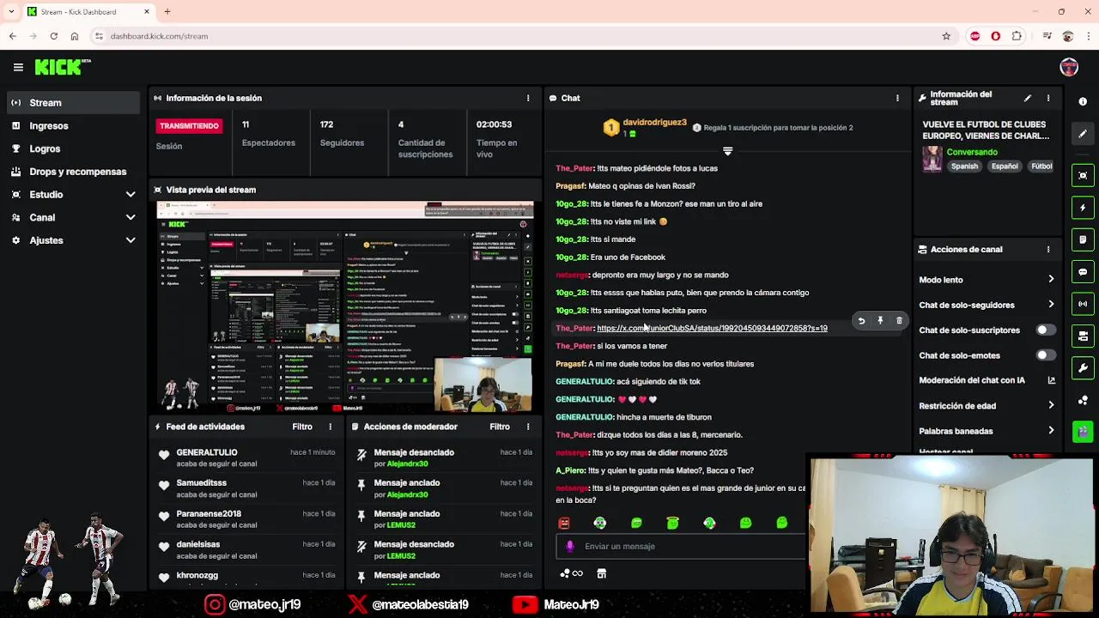
Task: Open Moderación del chat con IA stats icon
Action: [x=1051, y=380]
